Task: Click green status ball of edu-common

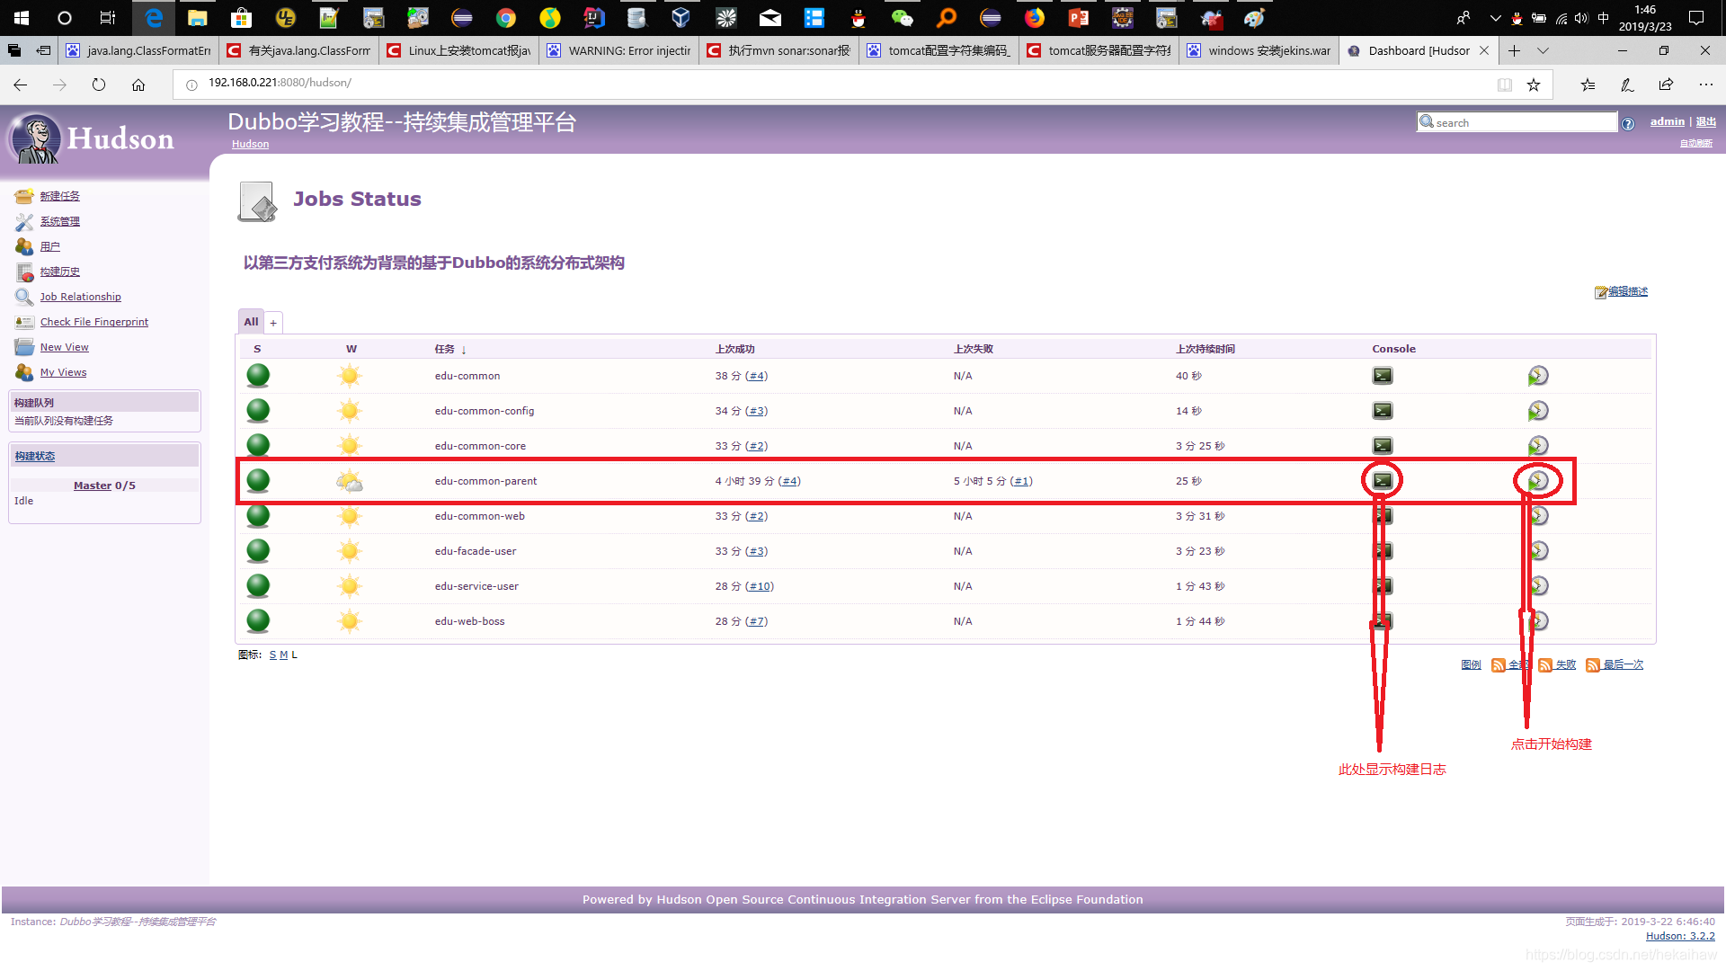Action: [x=258, y=376]
